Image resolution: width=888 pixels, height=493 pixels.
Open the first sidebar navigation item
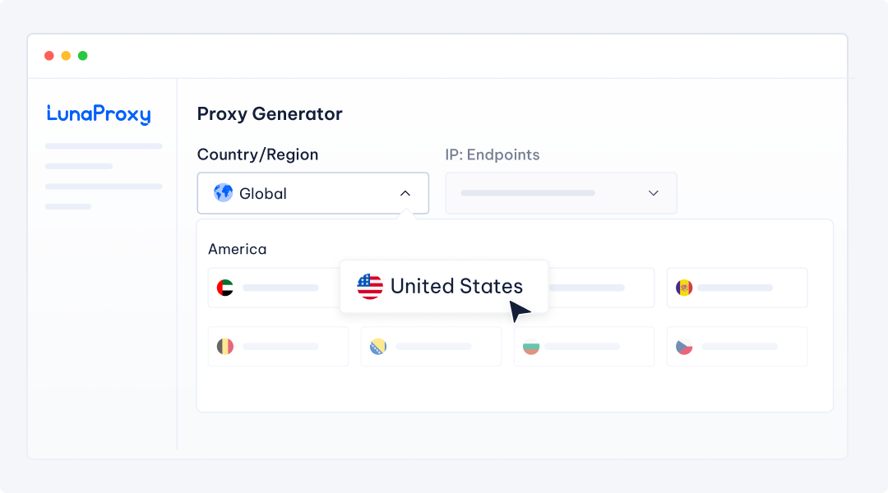click(104, 146)
